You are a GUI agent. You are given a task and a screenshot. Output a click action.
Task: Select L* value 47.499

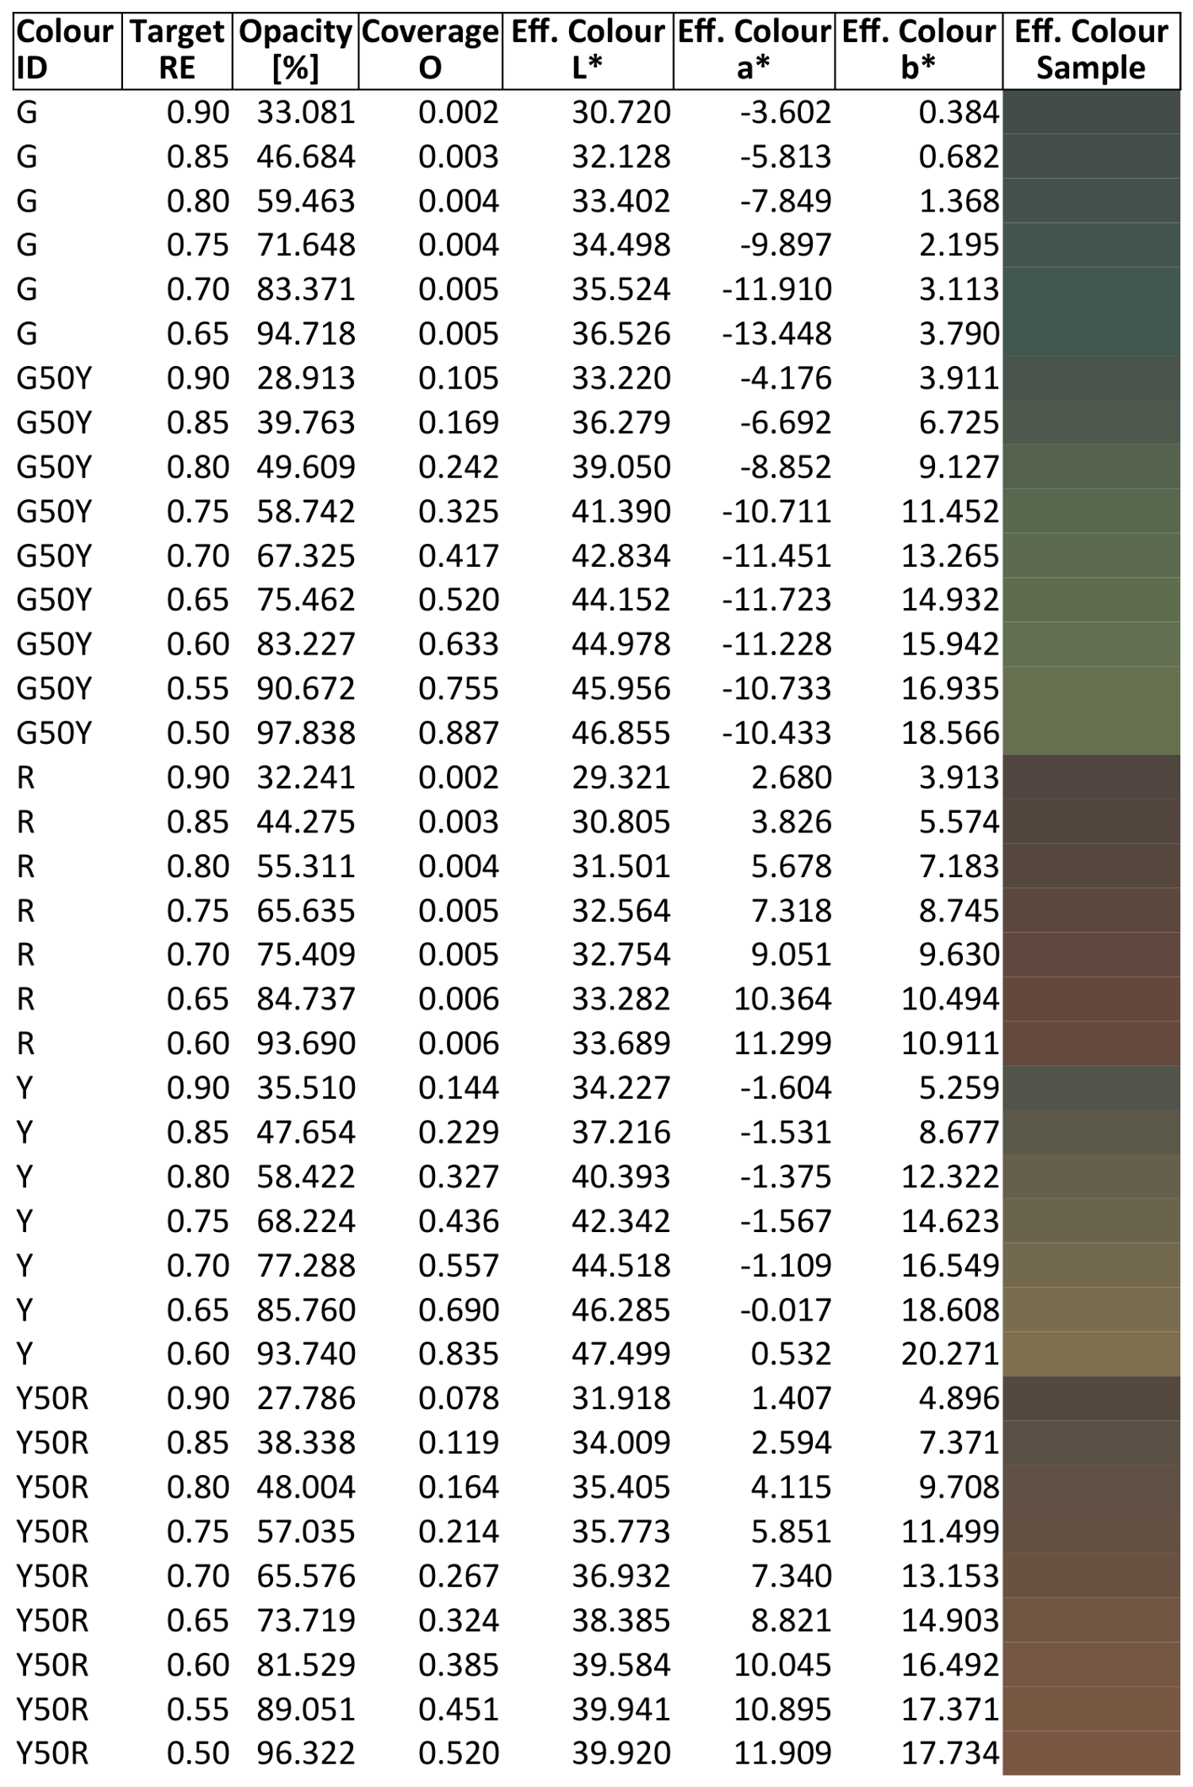[x=621, y=1354]
